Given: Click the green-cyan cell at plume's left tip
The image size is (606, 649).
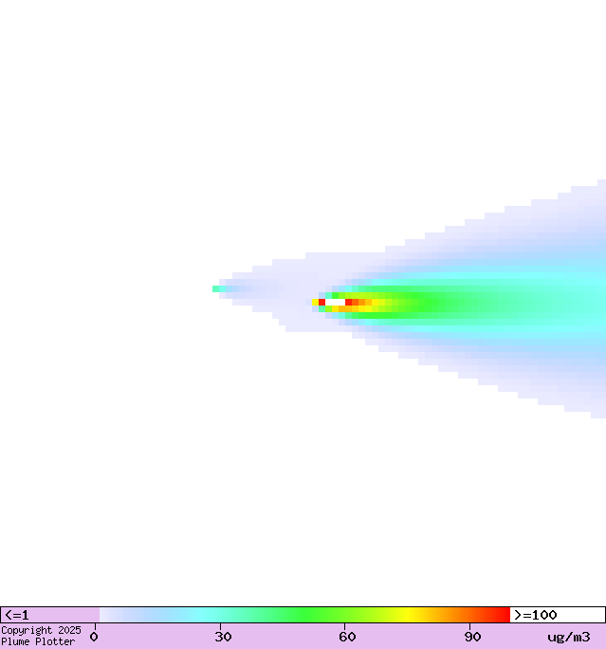Looking at the screenshot, I should 216,288.
